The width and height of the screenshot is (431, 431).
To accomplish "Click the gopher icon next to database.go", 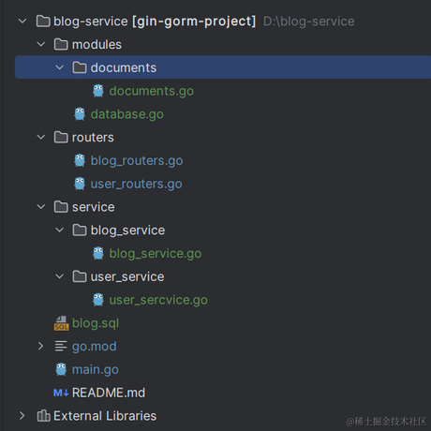I will tap(80, 114).
